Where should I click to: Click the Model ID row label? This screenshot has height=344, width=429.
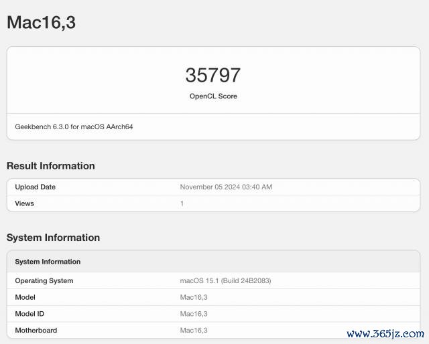point(29,314)
